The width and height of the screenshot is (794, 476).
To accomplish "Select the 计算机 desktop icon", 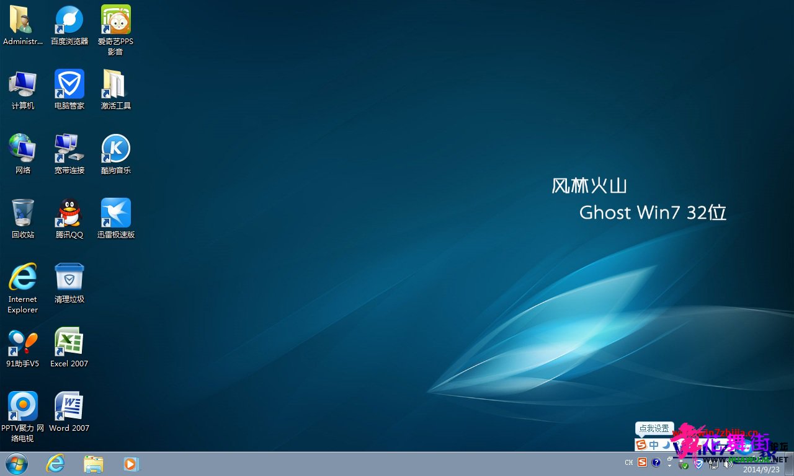I will [x=23, y=90].
